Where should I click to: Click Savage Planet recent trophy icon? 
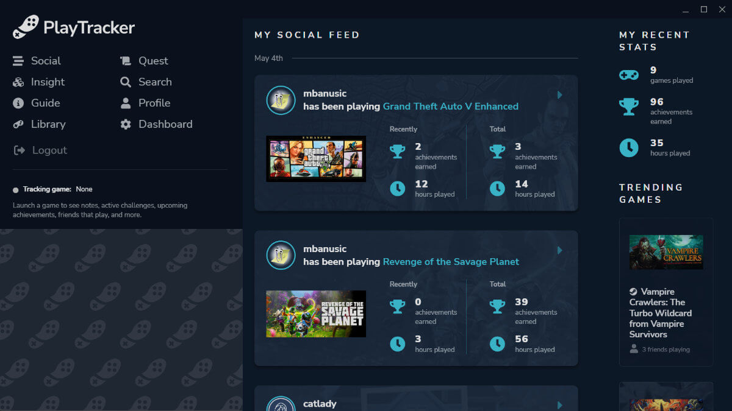click(398, 307)
